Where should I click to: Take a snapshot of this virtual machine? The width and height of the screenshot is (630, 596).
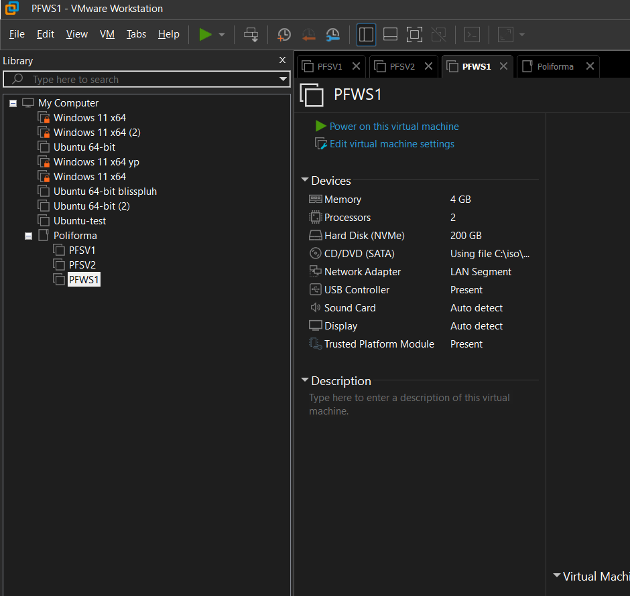pyautogui.click(x=284, y=34)
